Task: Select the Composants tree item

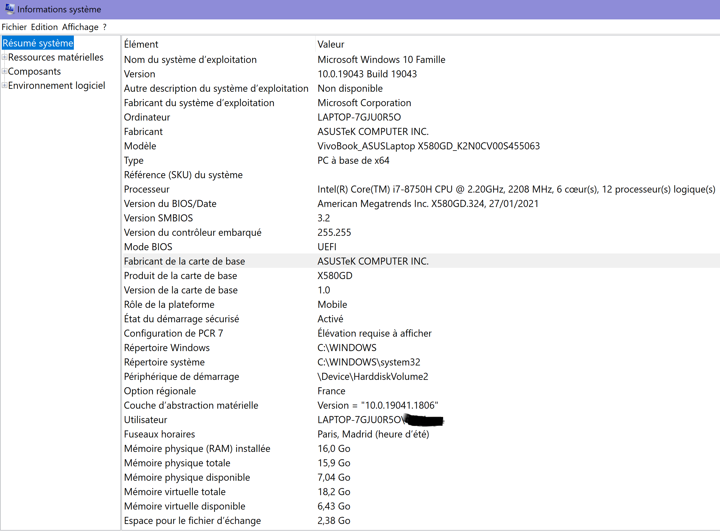Action: (x=34, y=71)
